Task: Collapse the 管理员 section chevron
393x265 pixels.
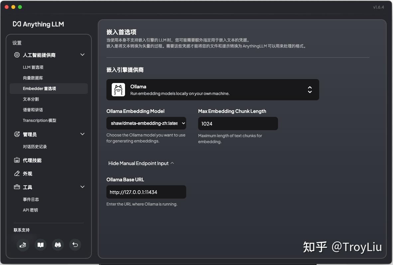Action: [82, 134]
